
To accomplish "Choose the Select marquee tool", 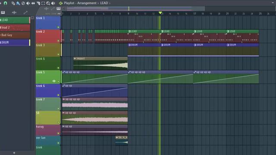I will pyautogui.click(x=43, y=3).
